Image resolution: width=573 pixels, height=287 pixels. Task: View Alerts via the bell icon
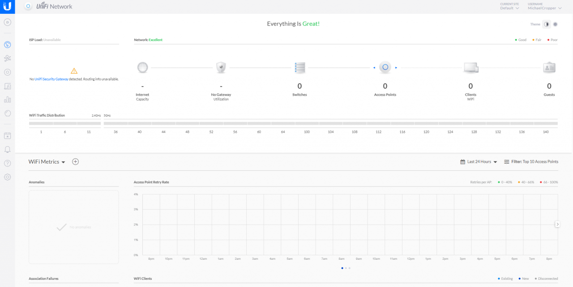(7, 149)
